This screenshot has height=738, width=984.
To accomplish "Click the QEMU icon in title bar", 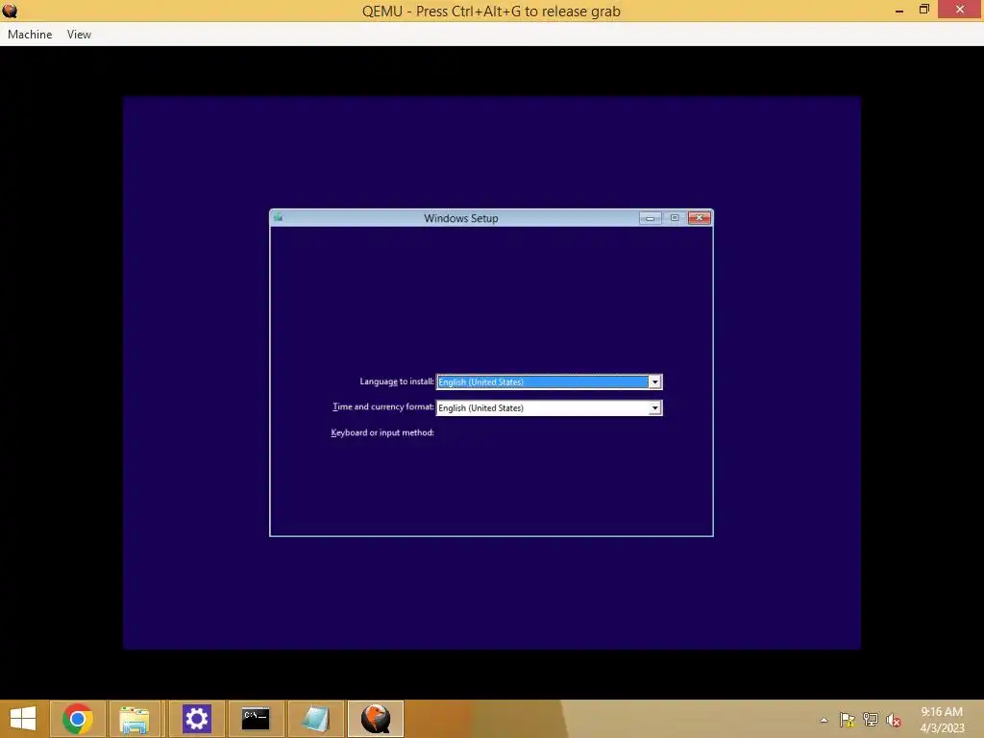I will pos(10,11).
